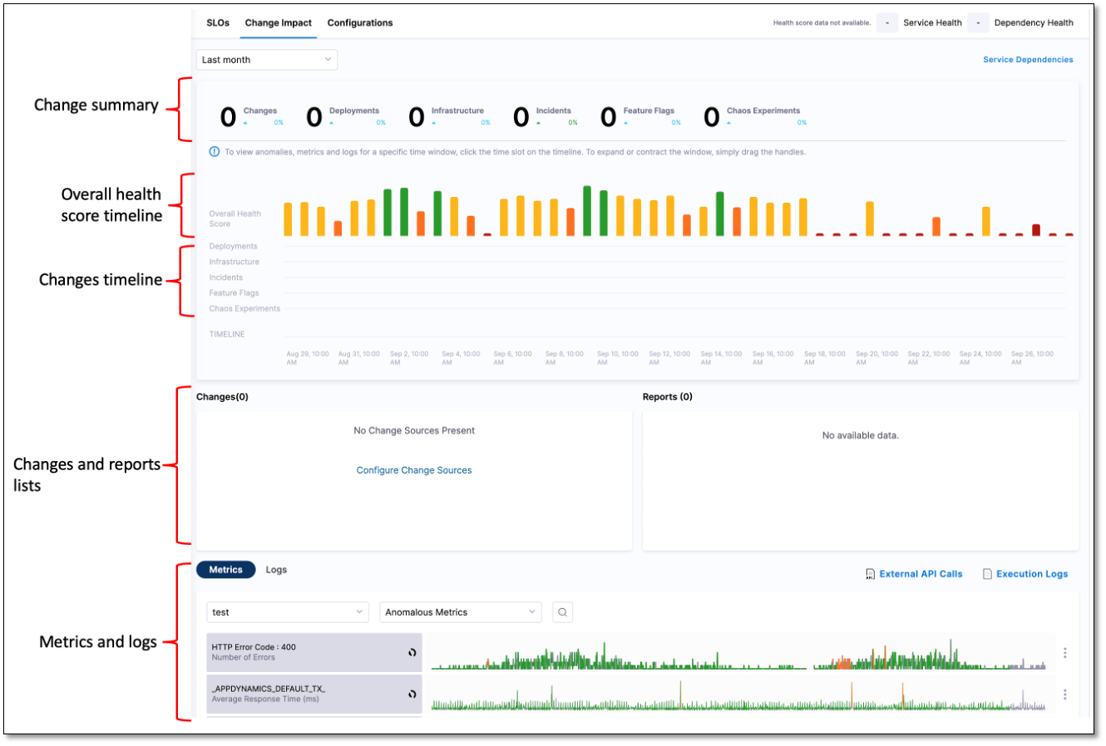The height and width of the screenshot is (746, 1106).
Task: Click the External API Calls icon
Action: (x=870, y=574)
